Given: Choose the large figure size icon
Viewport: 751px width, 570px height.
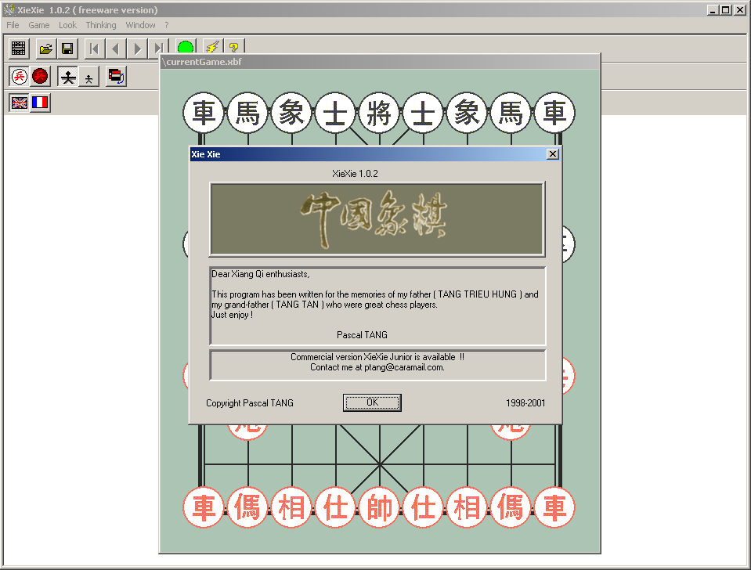Looking at the screenshot, I should (68, 77).
